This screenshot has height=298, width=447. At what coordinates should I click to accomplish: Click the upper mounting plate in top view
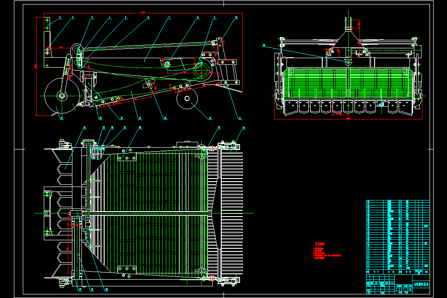coord(127,158)
